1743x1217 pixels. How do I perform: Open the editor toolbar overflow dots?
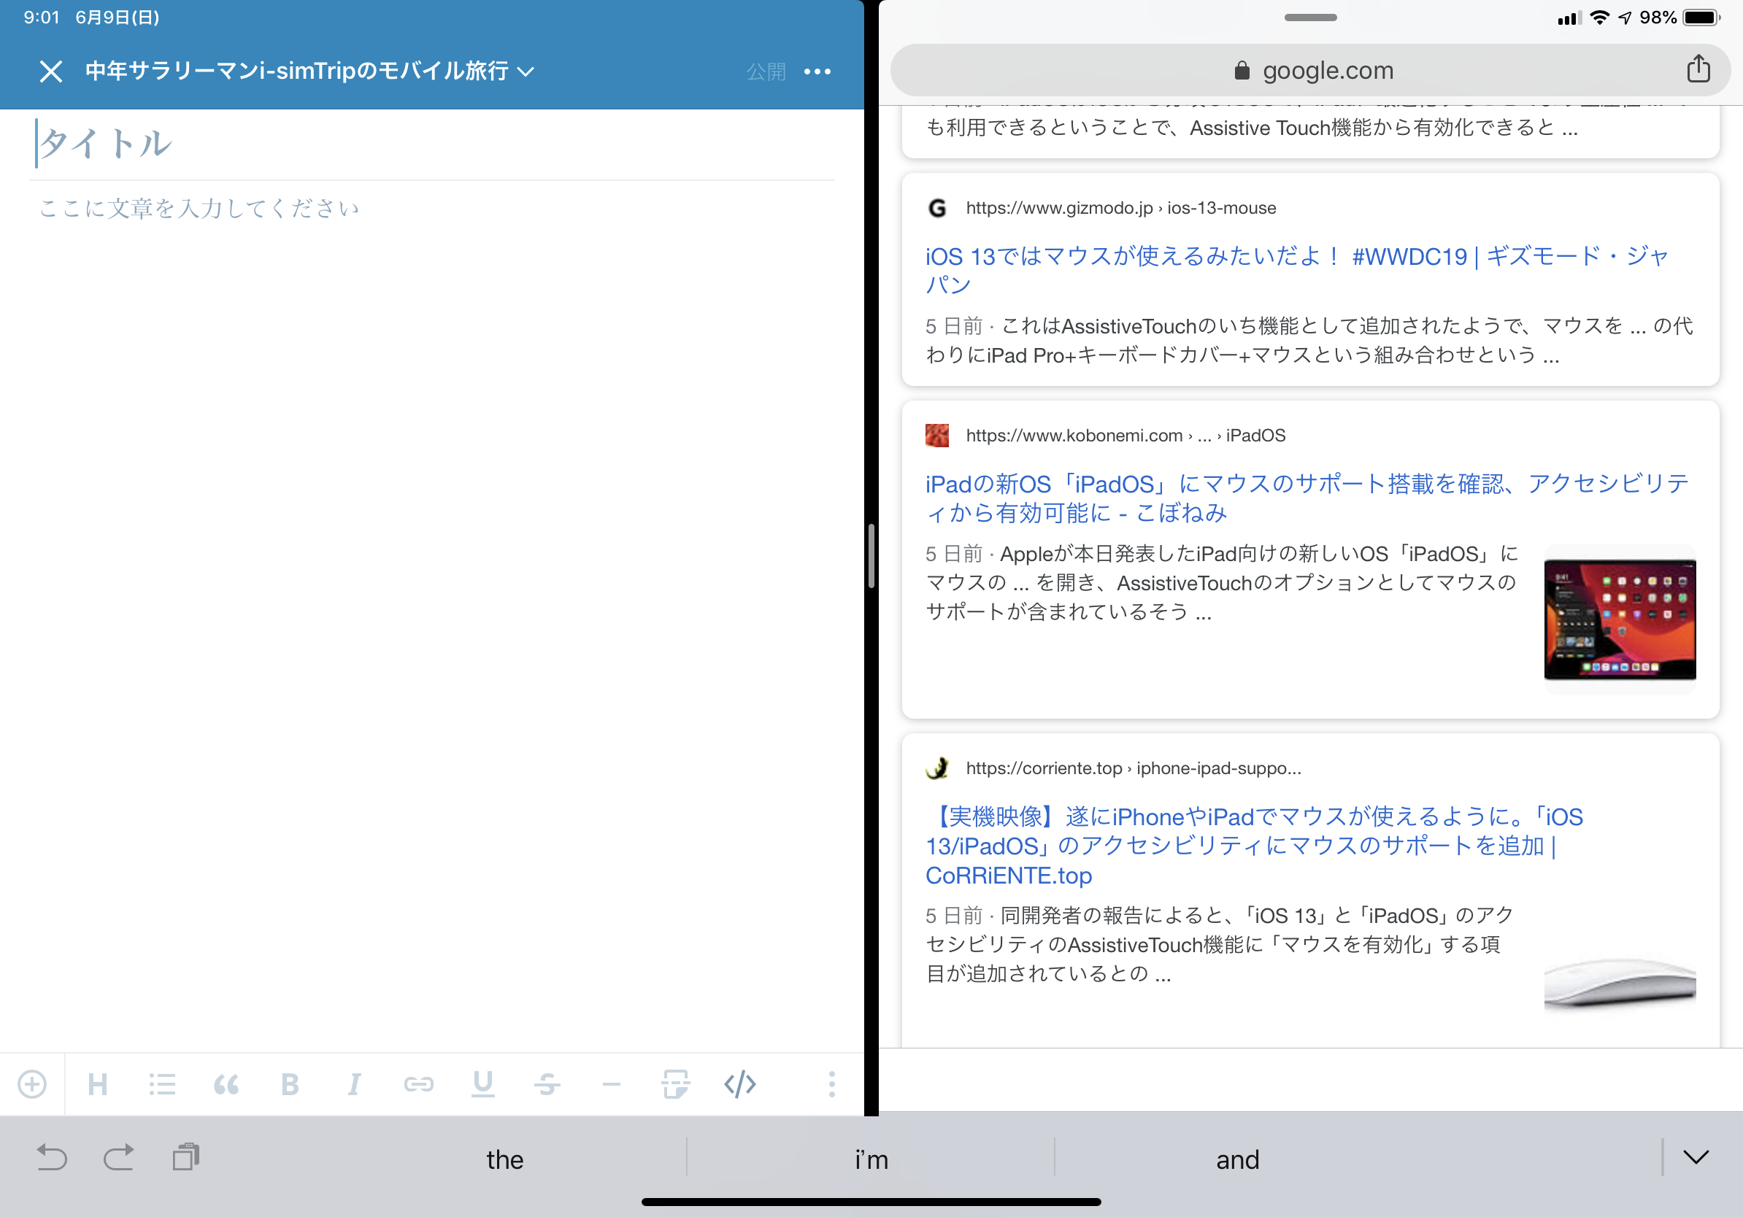click(x=832, y=1084)
